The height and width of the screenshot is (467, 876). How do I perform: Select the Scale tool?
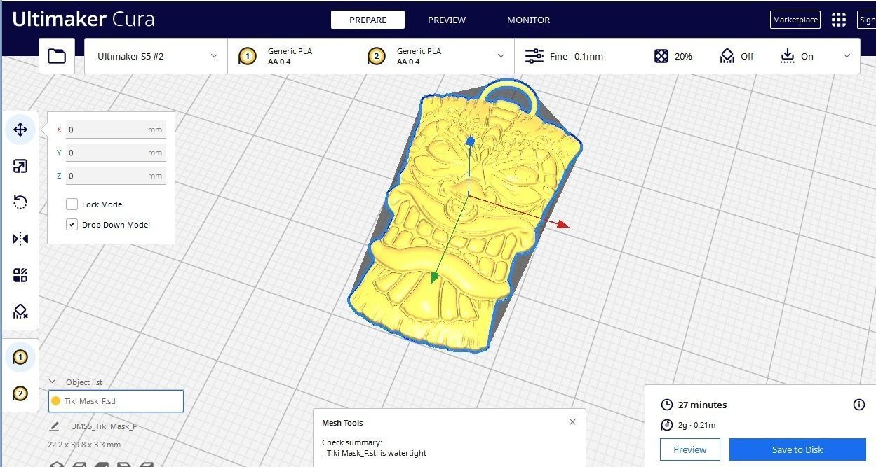tap(20, 166)
